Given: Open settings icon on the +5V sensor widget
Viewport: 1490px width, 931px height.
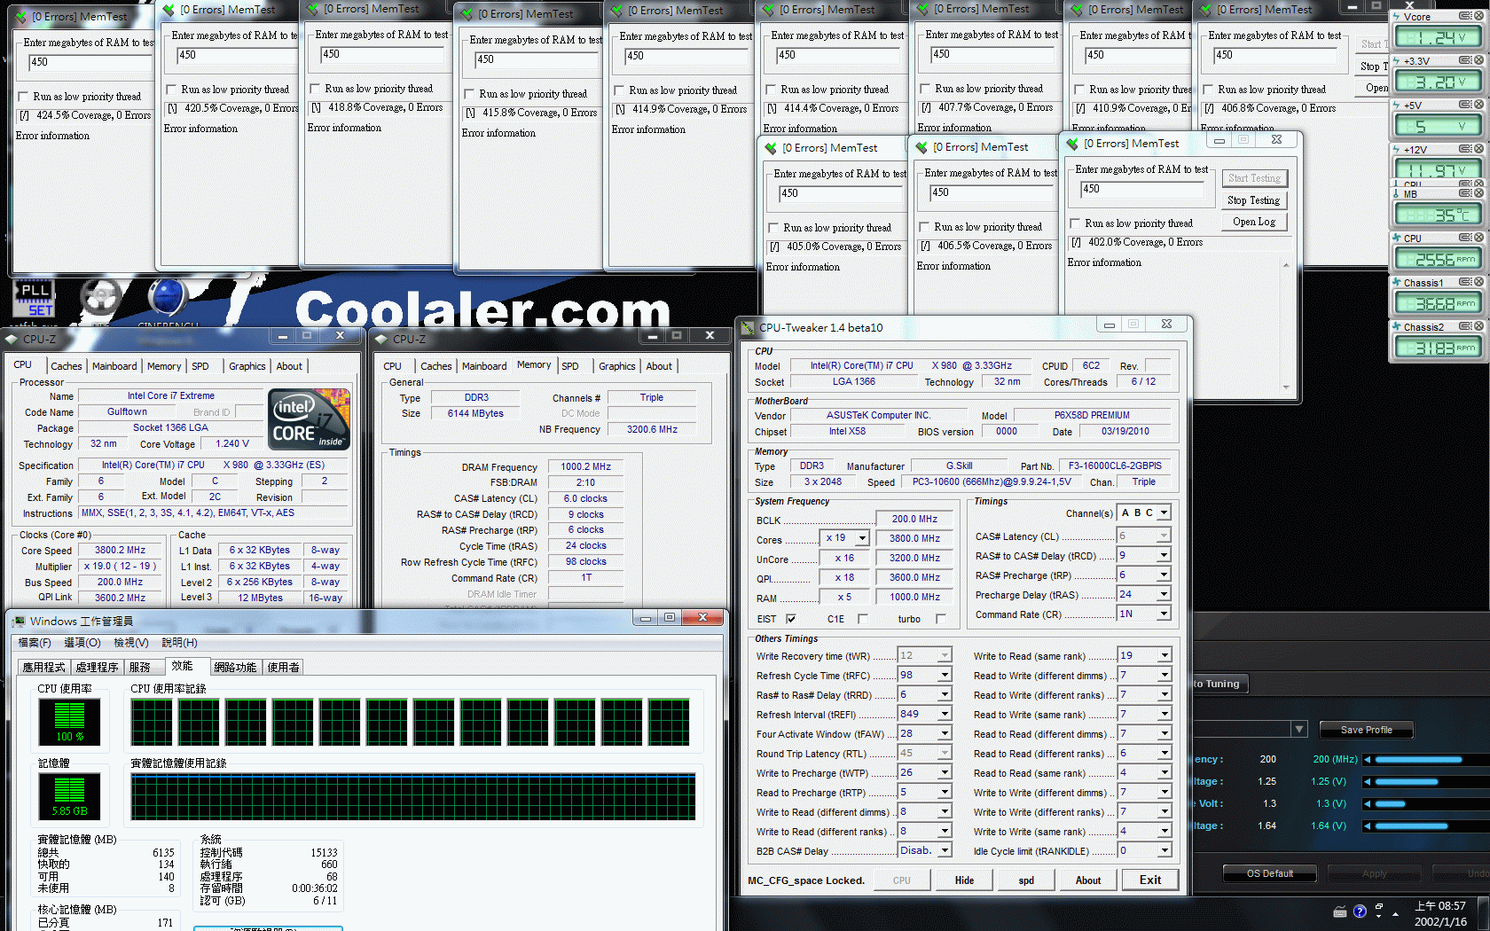Looking at the screenshot, I should 1465,105.
